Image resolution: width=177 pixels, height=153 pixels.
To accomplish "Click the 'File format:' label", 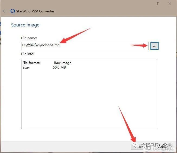I will pyautogui.click(x=31, y=63).
